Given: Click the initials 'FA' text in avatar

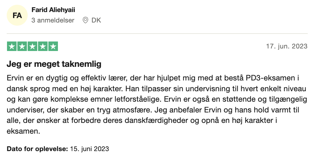Looking at the screenshot, I should tap(17, 15).
